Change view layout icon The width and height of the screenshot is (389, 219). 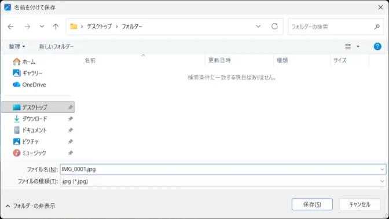(x=348, y=46)
